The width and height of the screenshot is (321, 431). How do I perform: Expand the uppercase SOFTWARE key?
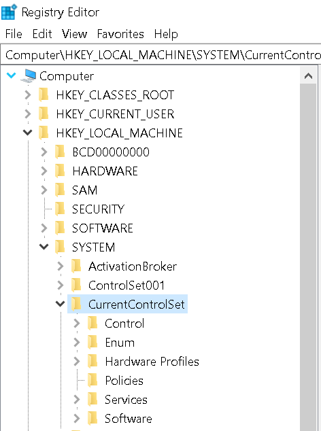pyautogui.click(x=44, y=228)
